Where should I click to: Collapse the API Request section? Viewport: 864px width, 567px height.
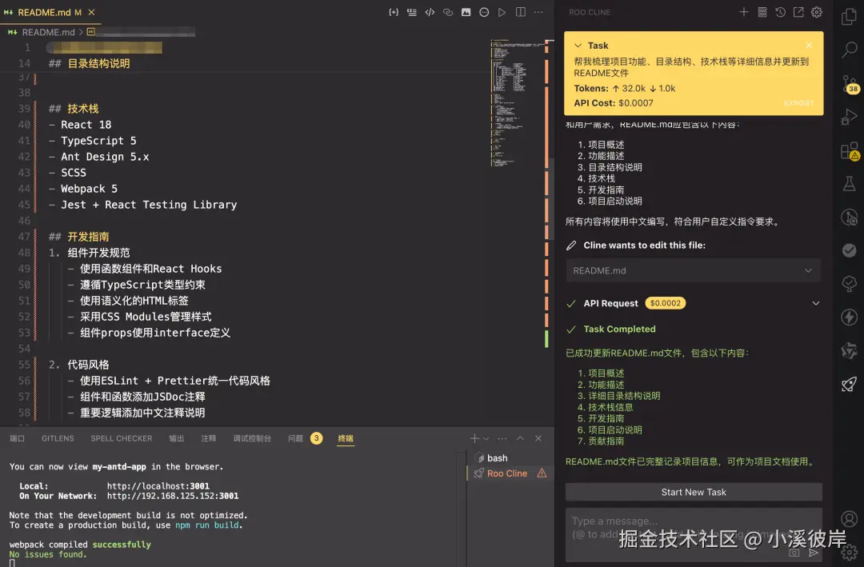pos(815,303)
